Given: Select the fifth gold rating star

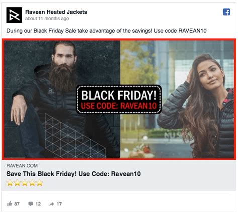Looking at the screenshot, I should coord(40,183).
